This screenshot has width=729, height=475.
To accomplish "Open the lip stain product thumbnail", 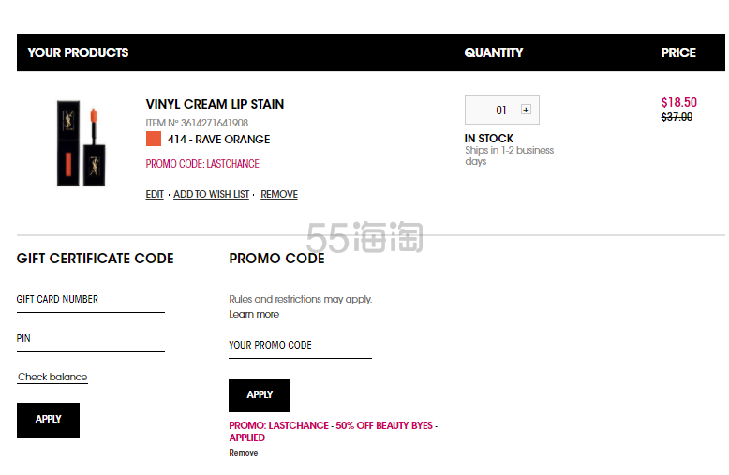I will click(81, 144).
